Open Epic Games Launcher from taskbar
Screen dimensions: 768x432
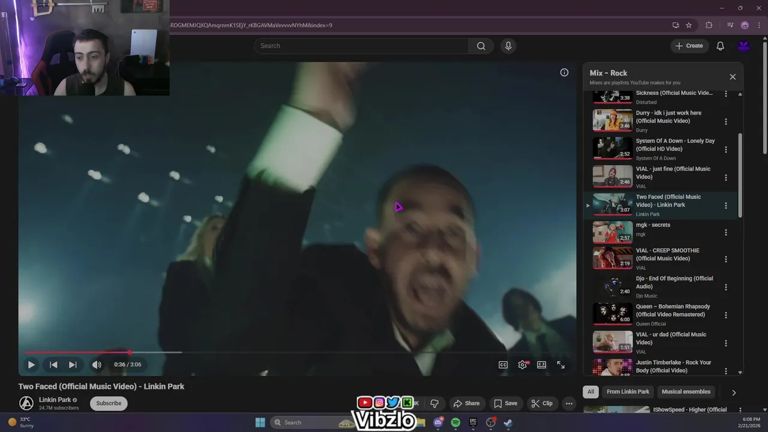(473, 422)
